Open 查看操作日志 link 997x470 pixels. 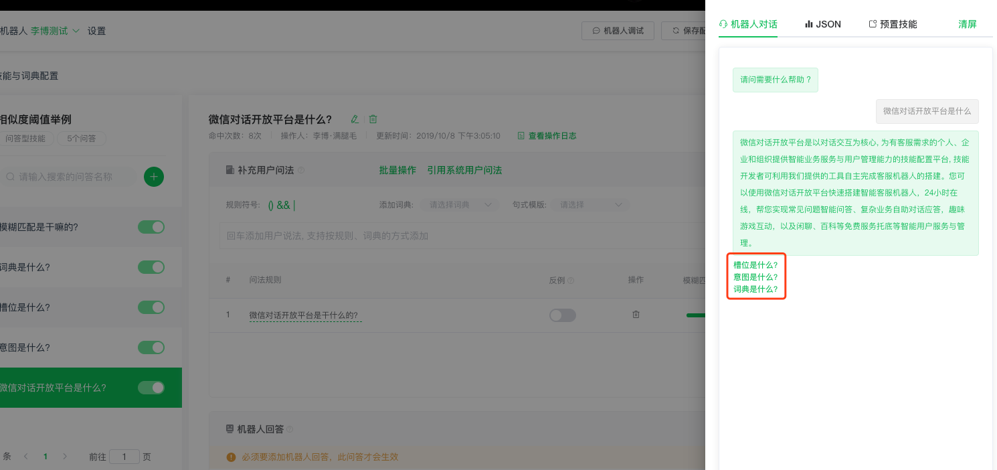(552, 136)
